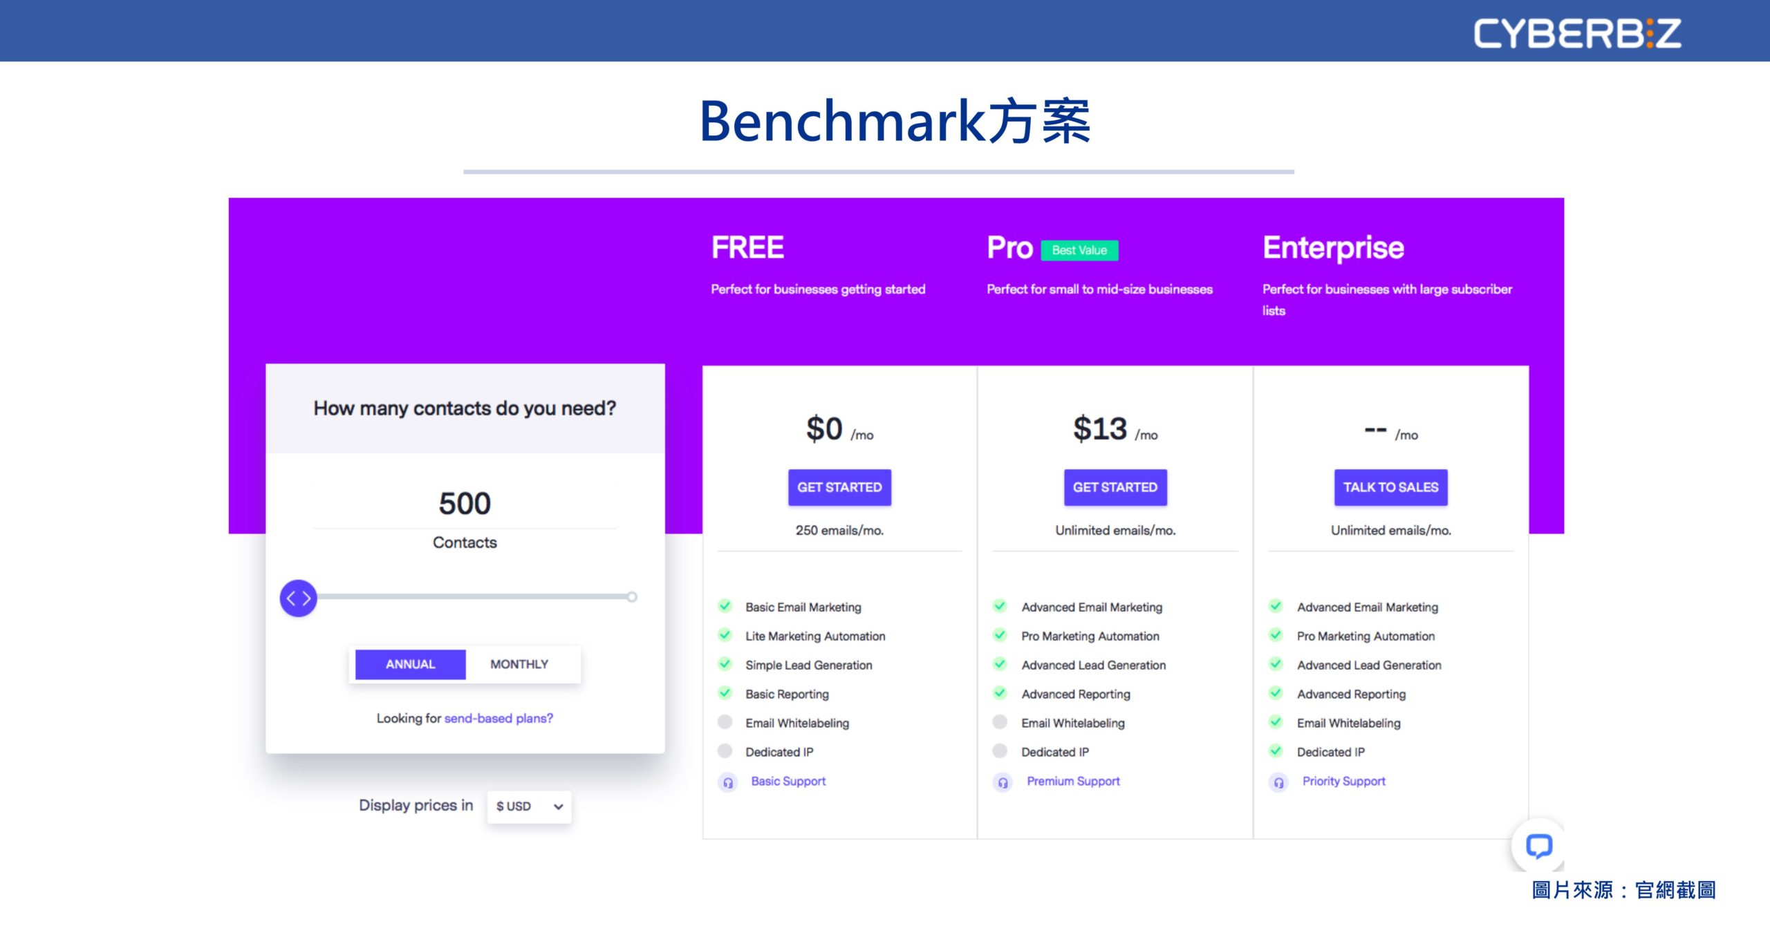Open the $ USD currency dropdown
This screenshot has height=926, width=1770.
click(529, 806)
